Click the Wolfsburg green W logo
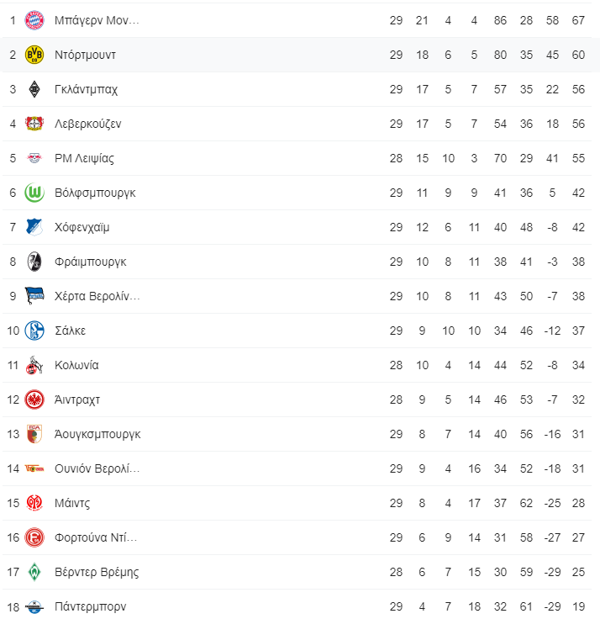The image size is (600, 619). point(34,193)
